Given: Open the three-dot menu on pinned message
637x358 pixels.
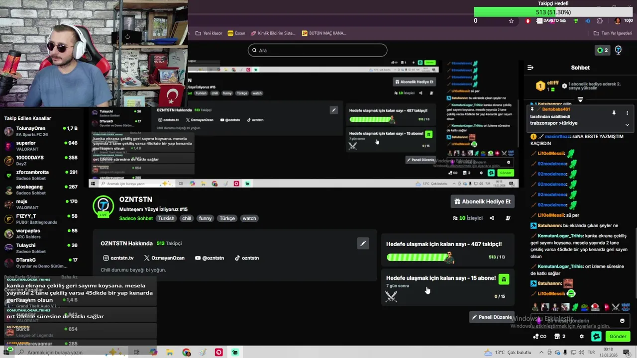Looking at the screenshot, I should pos(627,113).
